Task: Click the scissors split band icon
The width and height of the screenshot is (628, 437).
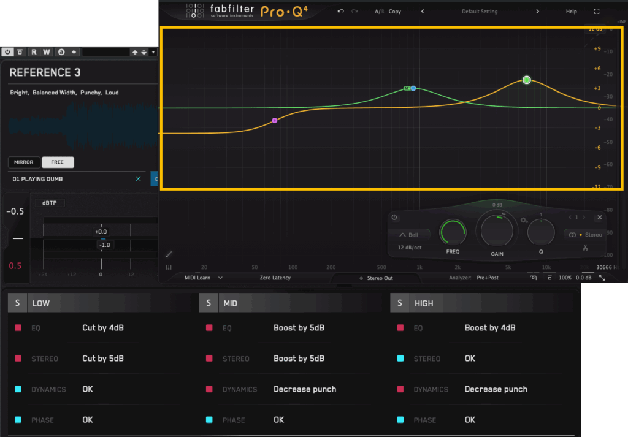Action: pos(585,248)
